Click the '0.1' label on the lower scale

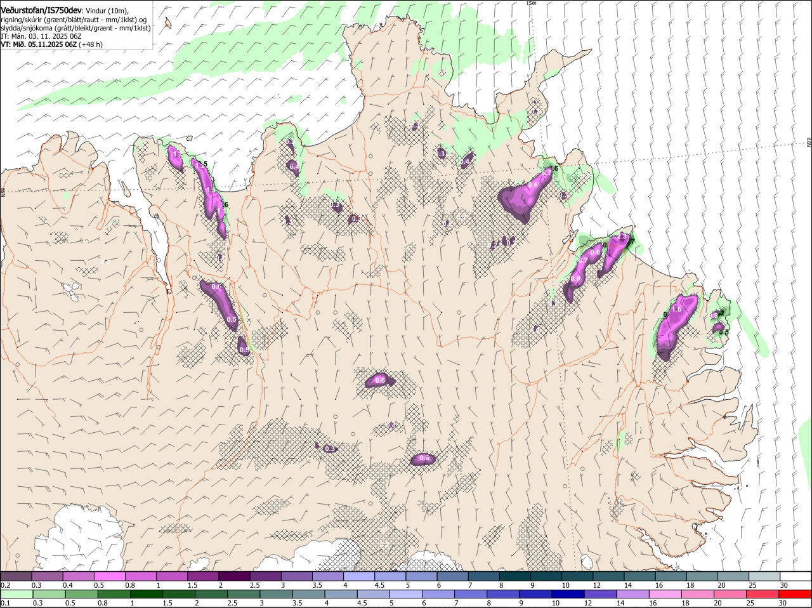coord(5,603)
